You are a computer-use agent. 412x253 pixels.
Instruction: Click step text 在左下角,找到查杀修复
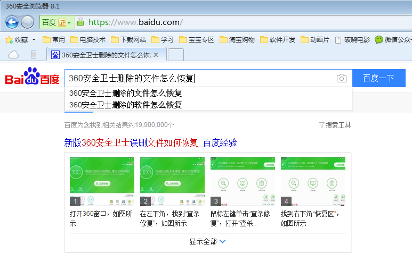(x=170, y=218)
